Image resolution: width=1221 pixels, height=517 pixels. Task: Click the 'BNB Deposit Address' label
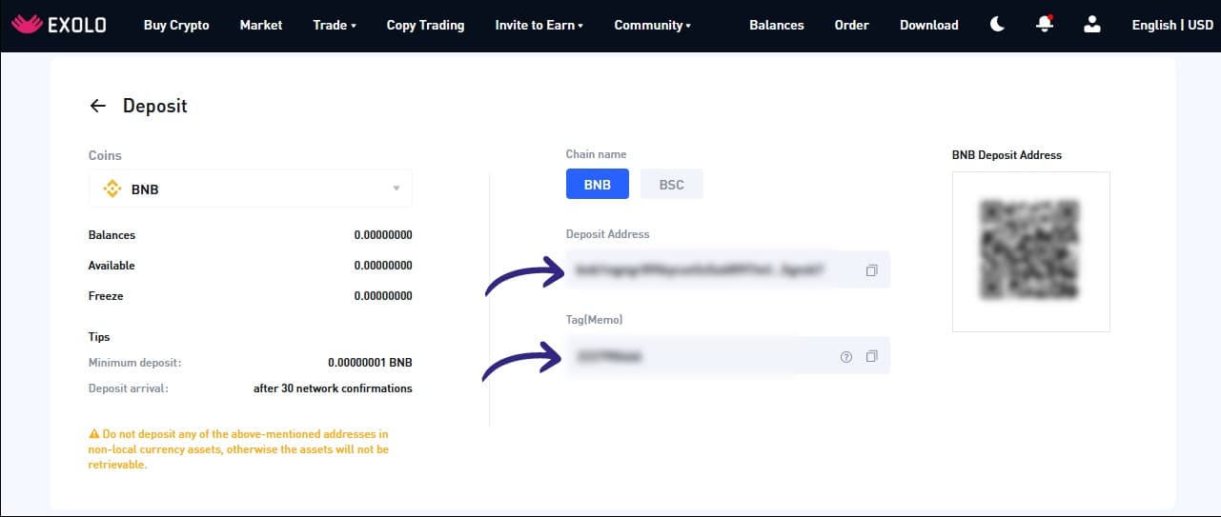click(x=1007, y=155)
